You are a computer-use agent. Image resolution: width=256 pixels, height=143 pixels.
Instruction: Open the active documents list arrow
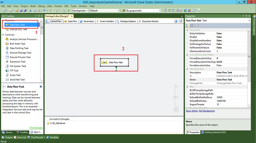coord(182,16)
